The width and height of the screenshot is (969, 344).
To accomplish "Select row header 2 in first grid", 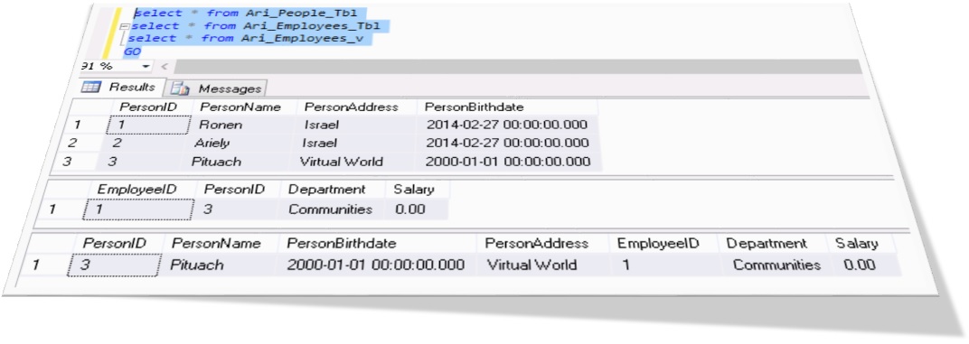I will click(x=72, y=144).
